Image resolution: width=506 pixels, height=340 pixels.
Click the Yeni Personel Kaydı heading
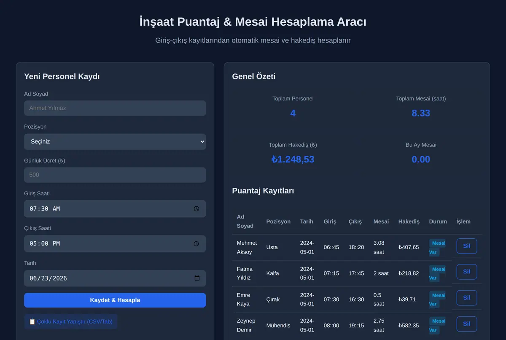point(62,77)
